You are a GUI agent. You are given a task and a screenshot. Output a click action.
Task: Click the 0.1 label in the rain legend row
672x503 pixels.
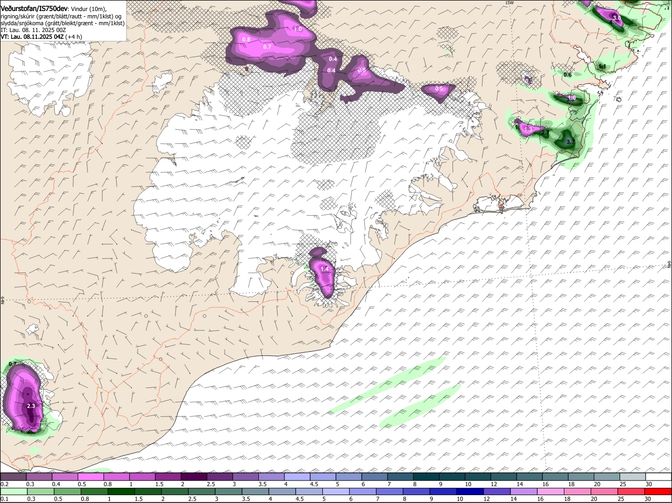tap(4, 499)
